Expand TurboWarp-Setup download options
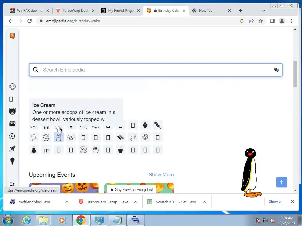The height and width of the screenshot is (226, 302). 136,202
